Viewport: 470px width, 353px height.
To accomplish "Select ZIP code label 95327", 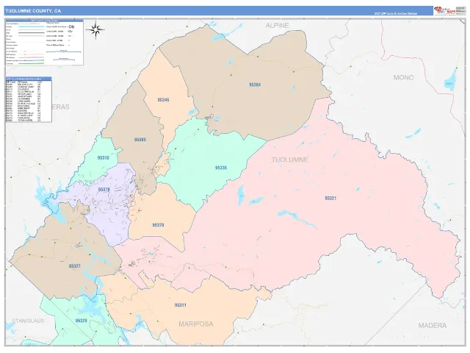I will pyautogui.click(x=74, y=266).
